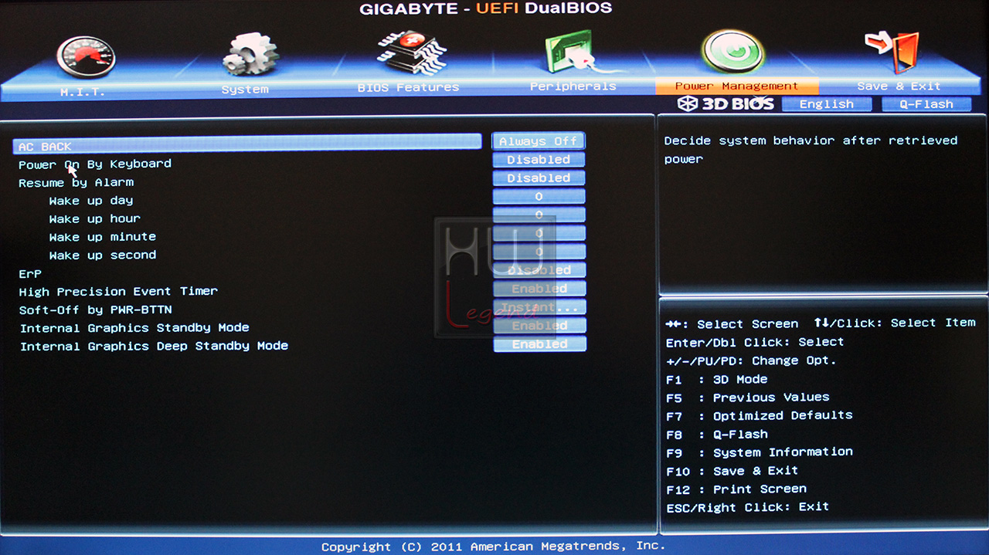
Task: Open the M.I.T. speedometer icon
Action: pos(85,57)
